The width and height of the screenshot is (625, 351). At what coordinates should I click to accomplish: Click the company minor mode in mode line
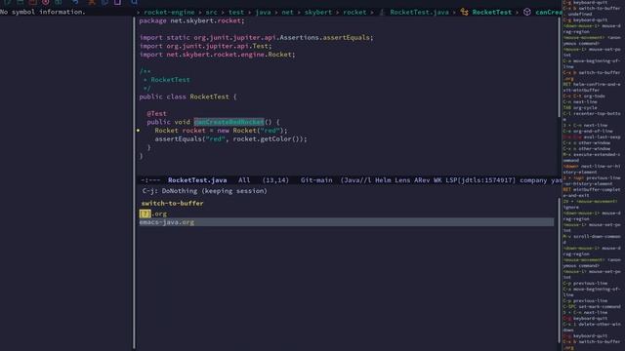tap(533, 180)
